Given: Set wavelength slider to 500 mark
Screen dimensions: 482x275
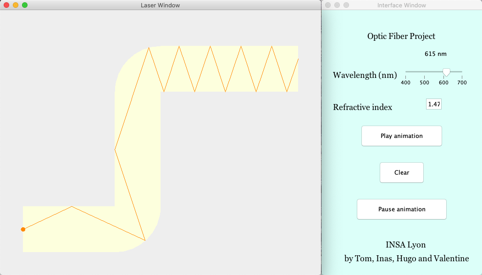Looking at the screenshot, I should 425,72.
